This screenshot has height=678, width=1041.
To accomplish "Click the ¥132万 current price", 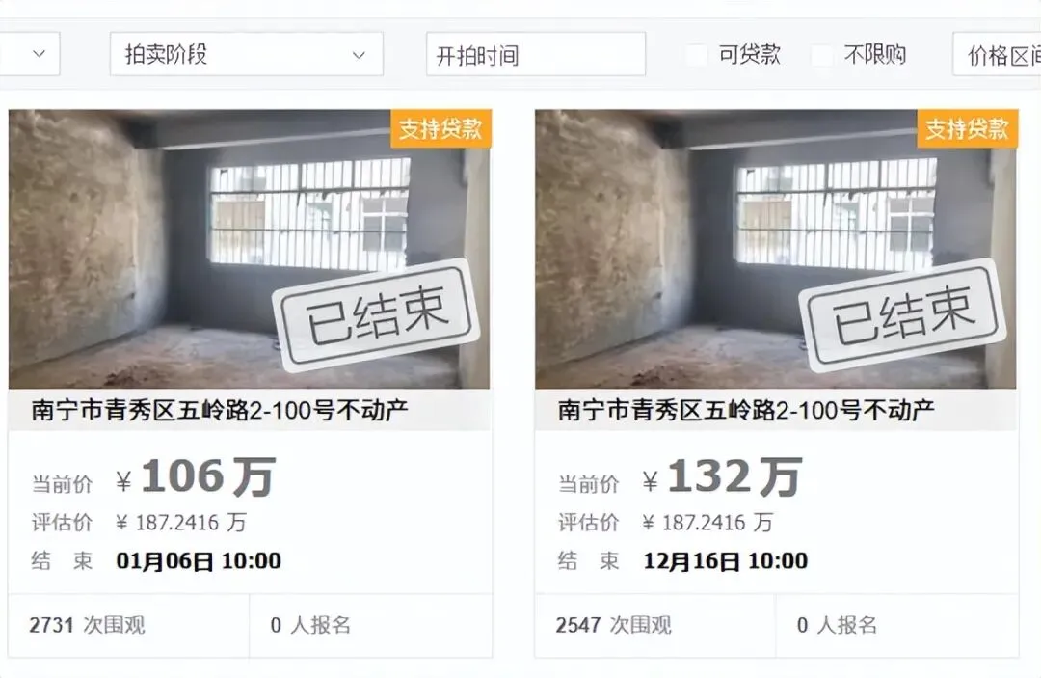I will point(722,476).
